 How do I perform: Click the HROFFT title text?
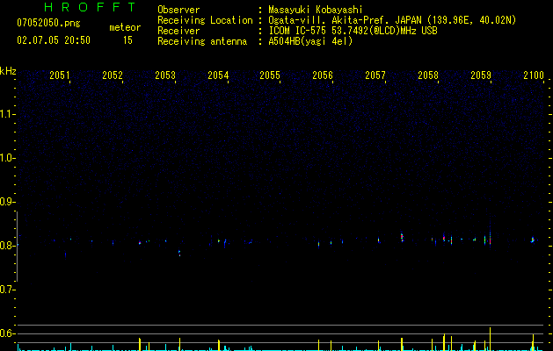(90, 7)
